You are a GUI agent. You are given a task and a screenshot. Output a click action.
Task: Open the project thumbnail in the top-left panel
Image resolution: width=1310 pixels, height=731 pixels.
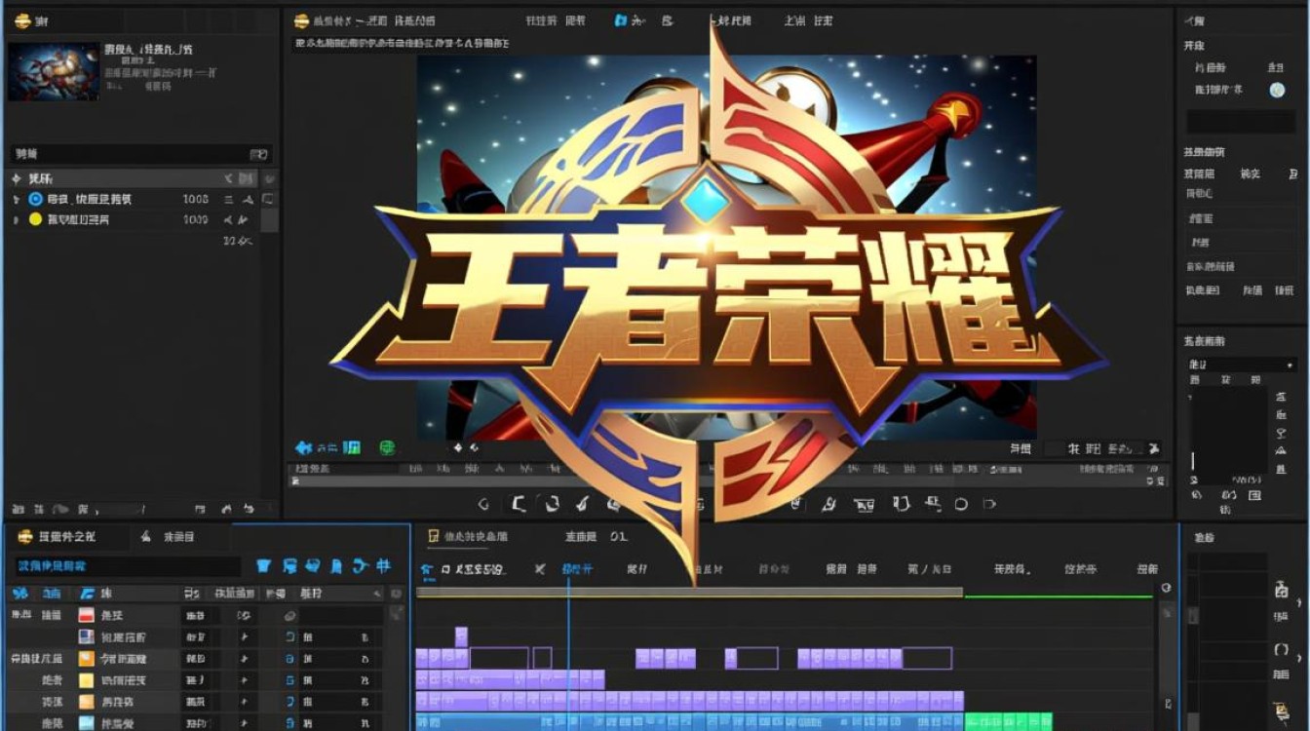coord(54,71)
